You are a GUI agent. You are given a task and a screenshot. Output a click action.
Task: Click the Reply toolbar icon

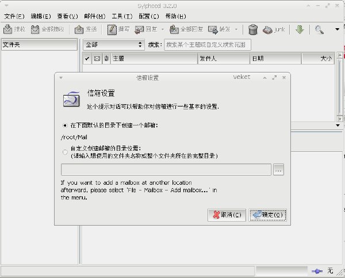tap(139, 29)
